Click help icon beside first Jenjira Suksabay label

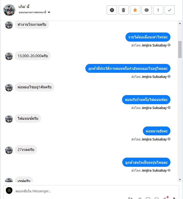click(x=169, y=45)
